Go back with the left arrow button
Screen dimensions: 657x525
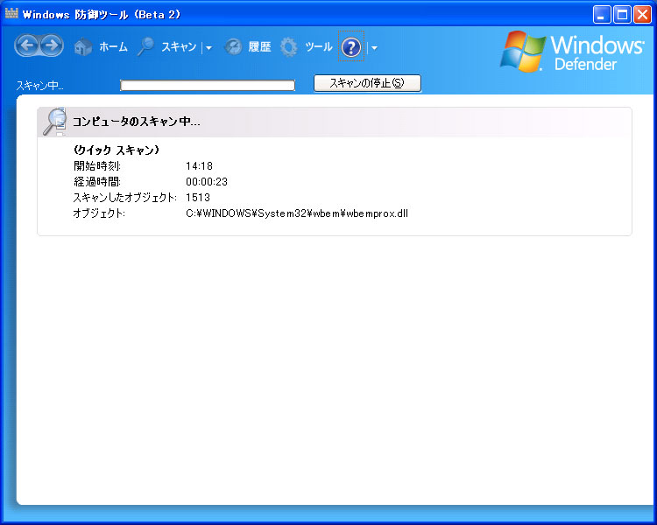(x=28, y=45)
